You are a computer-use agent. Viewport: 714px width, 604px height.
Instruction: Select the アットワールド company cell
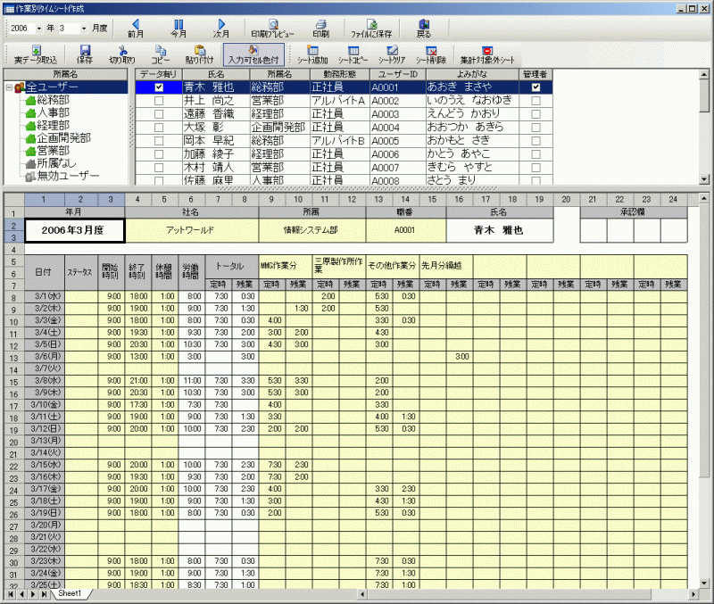coord(192,230)
